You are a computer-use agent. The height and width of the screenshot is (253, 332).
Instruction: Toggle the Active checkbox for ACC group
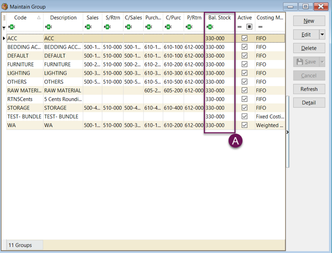(244, 38)
